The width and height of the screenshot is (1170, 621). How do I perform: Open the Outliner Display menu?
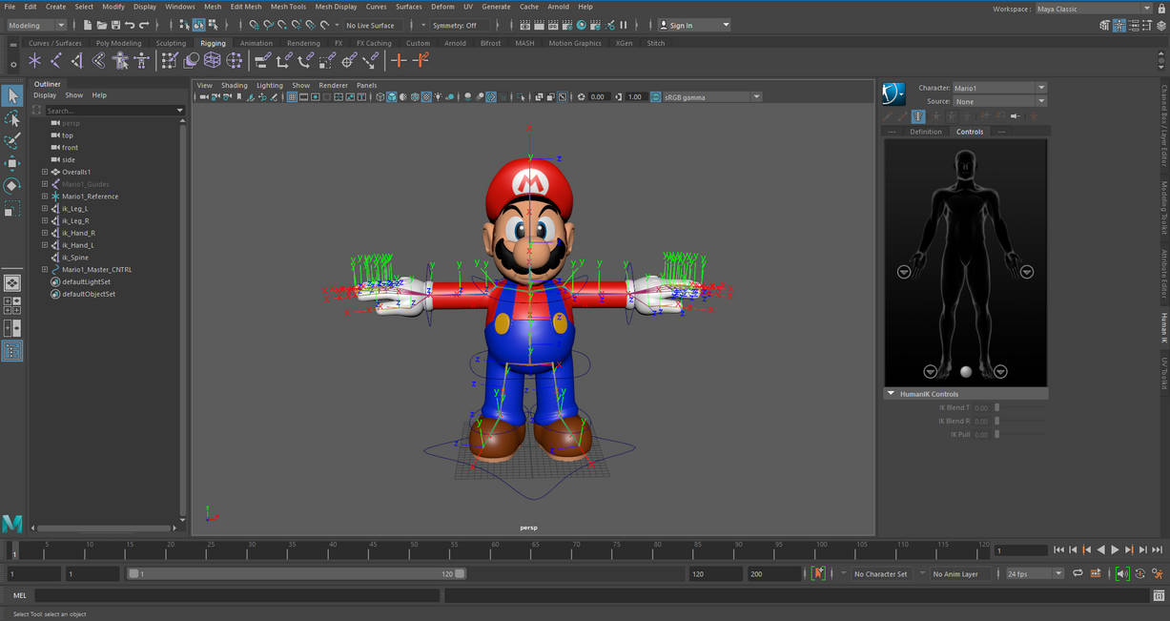pos(45,95)
